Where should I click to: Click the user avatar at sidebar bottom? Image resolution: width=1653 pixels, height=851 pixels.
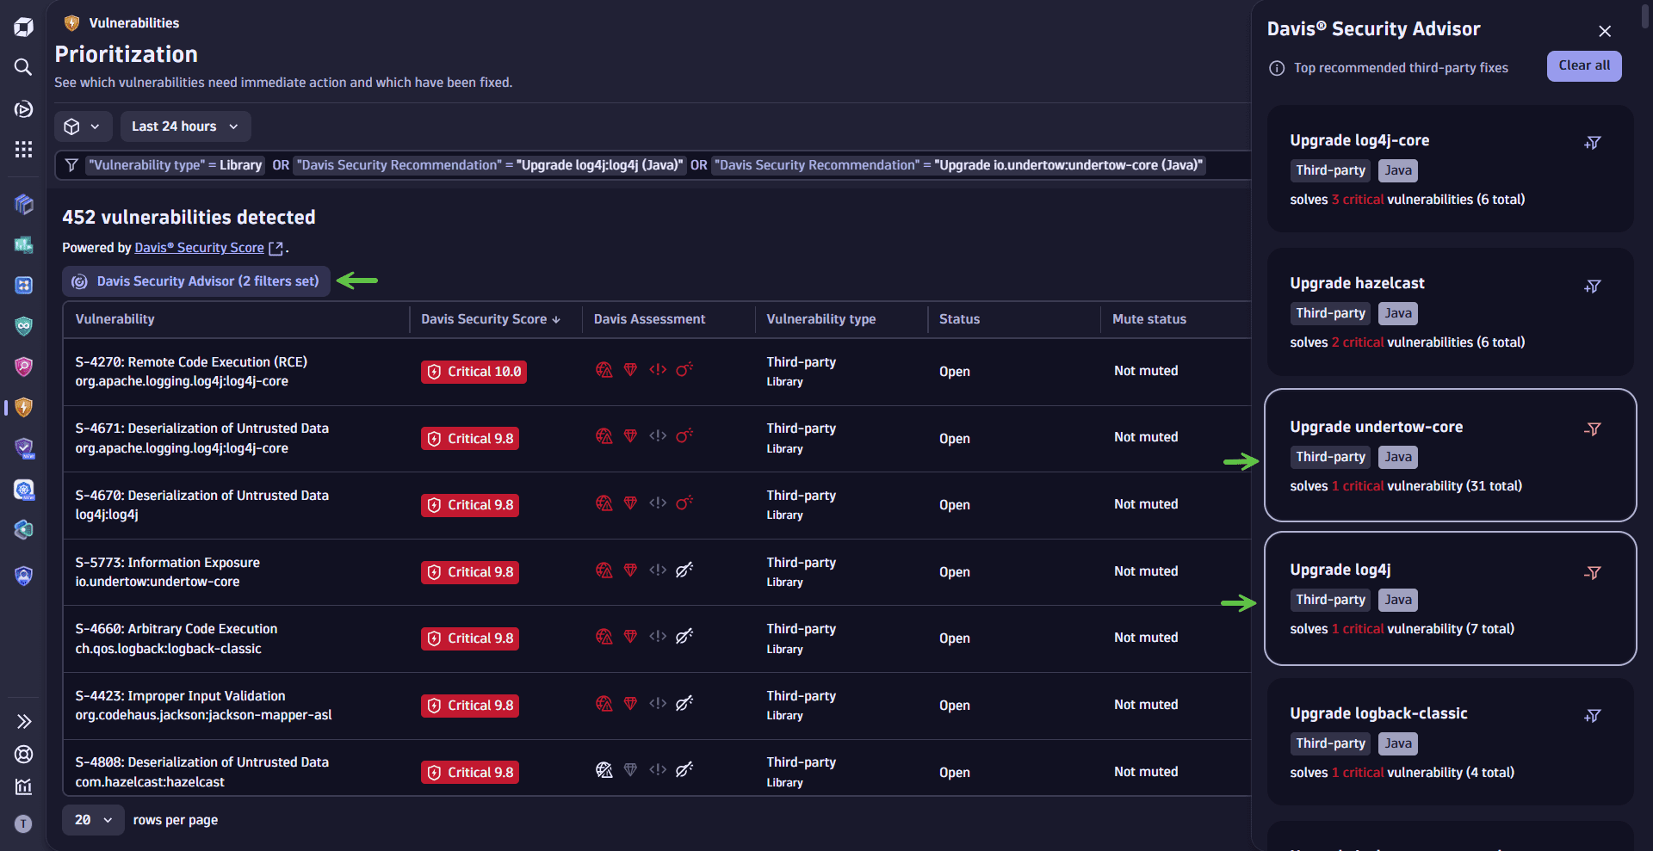point(23,823)
